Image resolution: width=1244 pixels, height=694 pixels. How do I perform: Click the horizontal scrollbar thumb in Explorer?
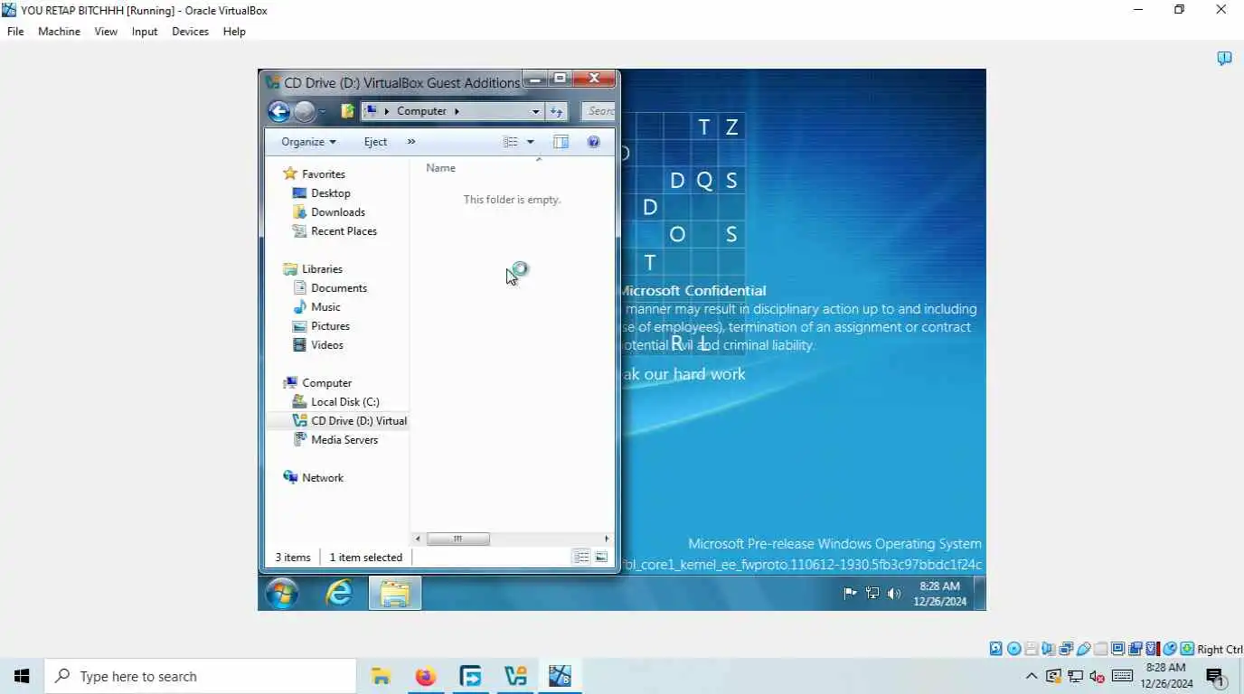point(457,539)
